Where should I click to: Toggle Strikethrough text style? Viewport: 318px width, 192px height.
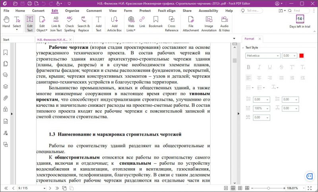[281, 67]
